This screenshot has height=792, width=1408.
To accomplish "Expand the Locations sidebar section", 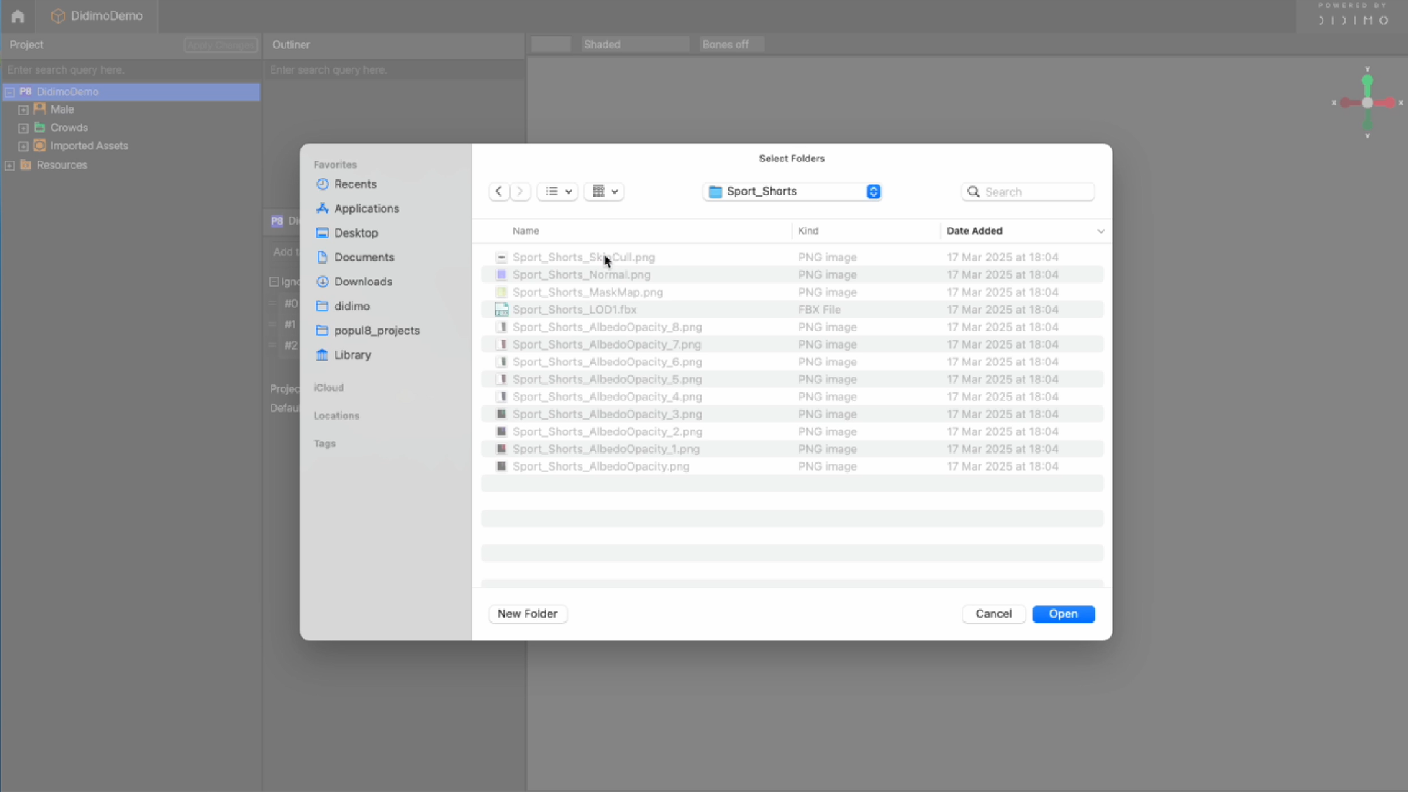I will coord(336,415).
